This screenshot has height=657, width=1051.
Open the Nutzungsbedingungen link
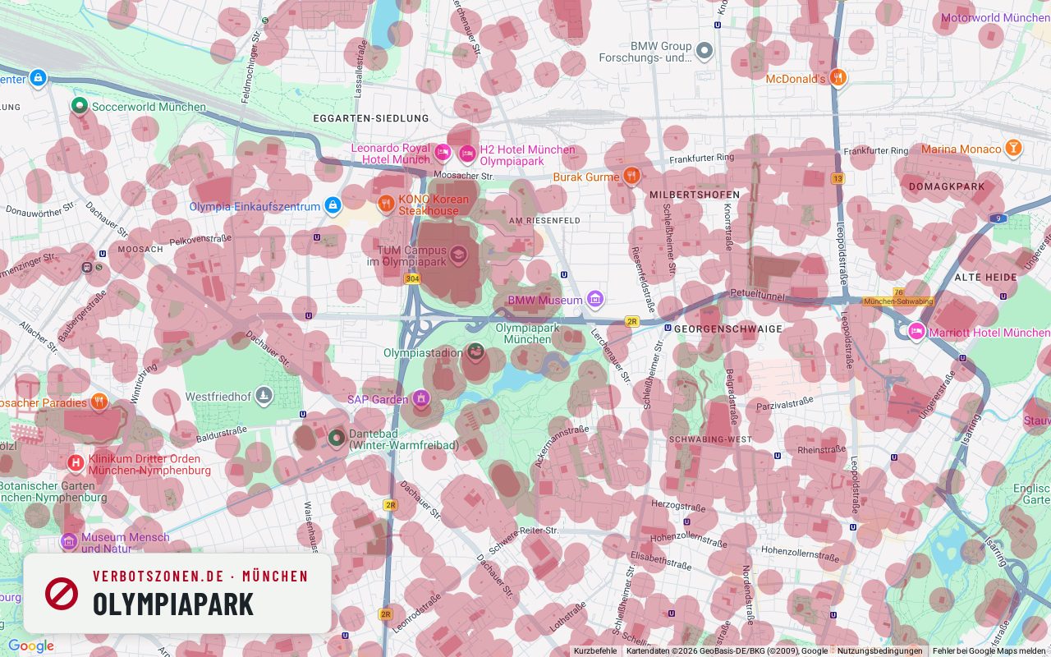[x=879, y=650]
